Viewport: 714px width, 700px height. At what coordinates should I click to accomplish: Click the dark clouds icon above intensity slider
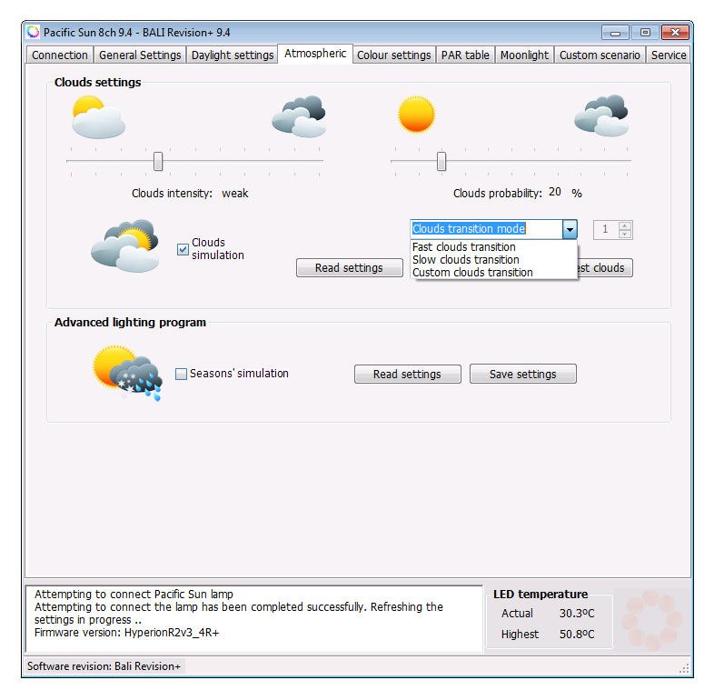pos(299,116)
